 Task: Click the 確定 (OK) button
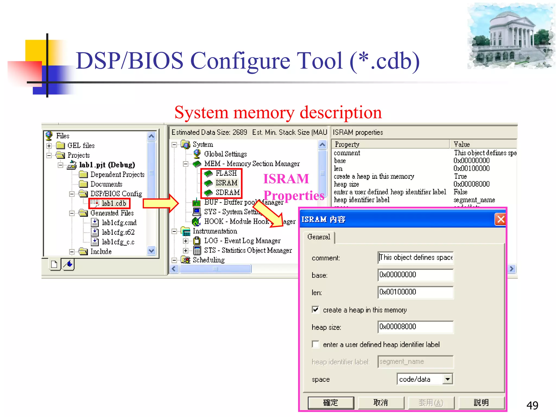[x=331, y=403]
